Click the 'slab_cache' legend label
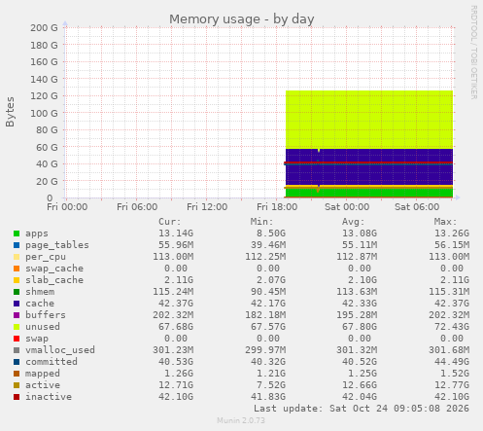483x431 pixels. click(x=54, y=280)
